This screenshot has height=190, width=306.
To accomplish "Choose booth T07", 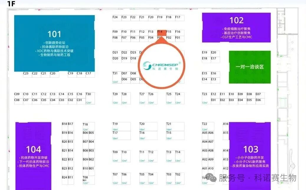I will [x=117, y=179].
